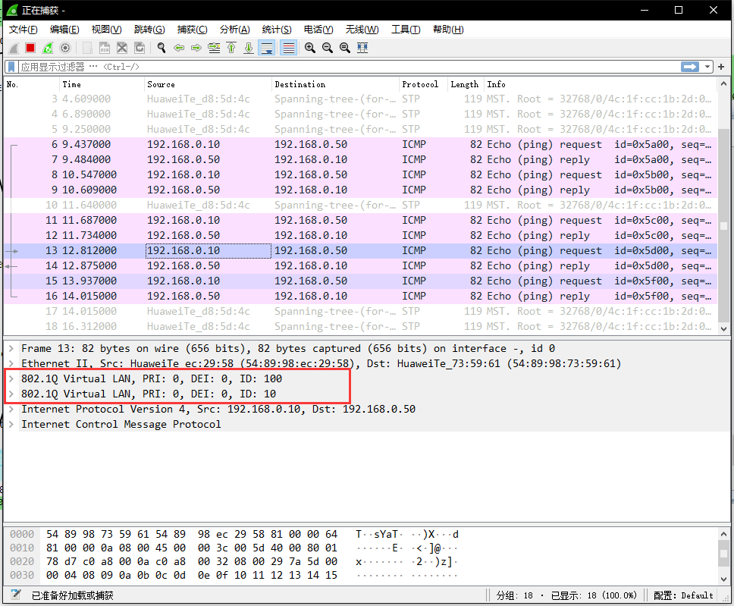The width and height of the screenshot is (734, 606).
Task: Click go to specific packet icon
Action: (214, 48)
